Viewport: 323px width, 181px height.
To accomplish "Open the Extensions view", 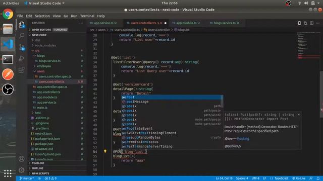I will pyautogui.click(x=22, y=70).
